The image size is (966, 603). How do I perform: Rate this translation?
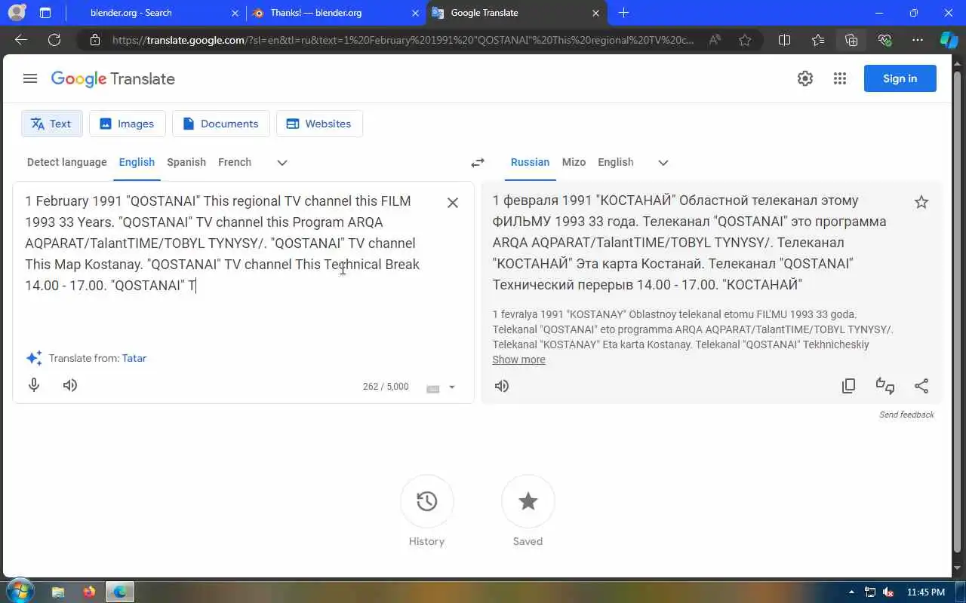click(885, 386)
